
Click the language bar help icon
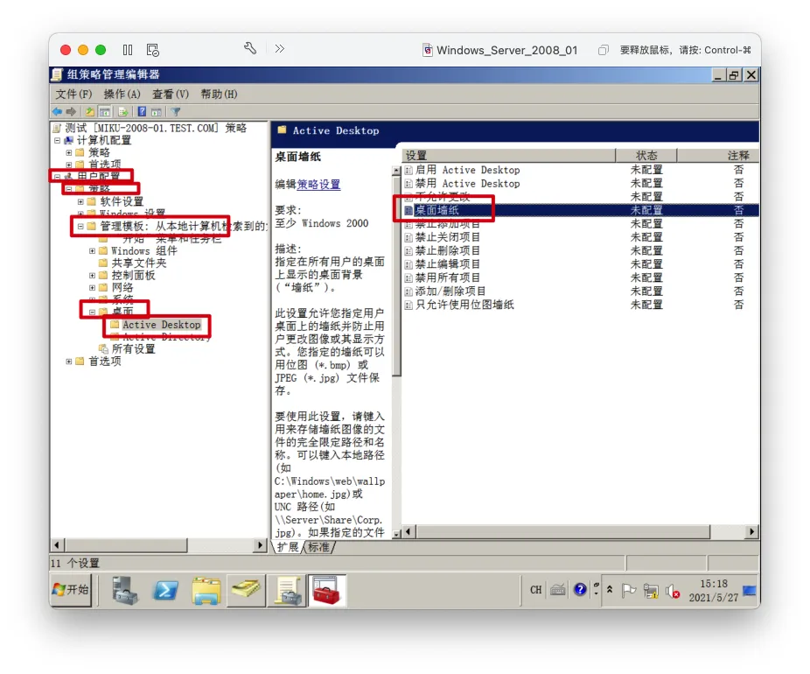580,590
